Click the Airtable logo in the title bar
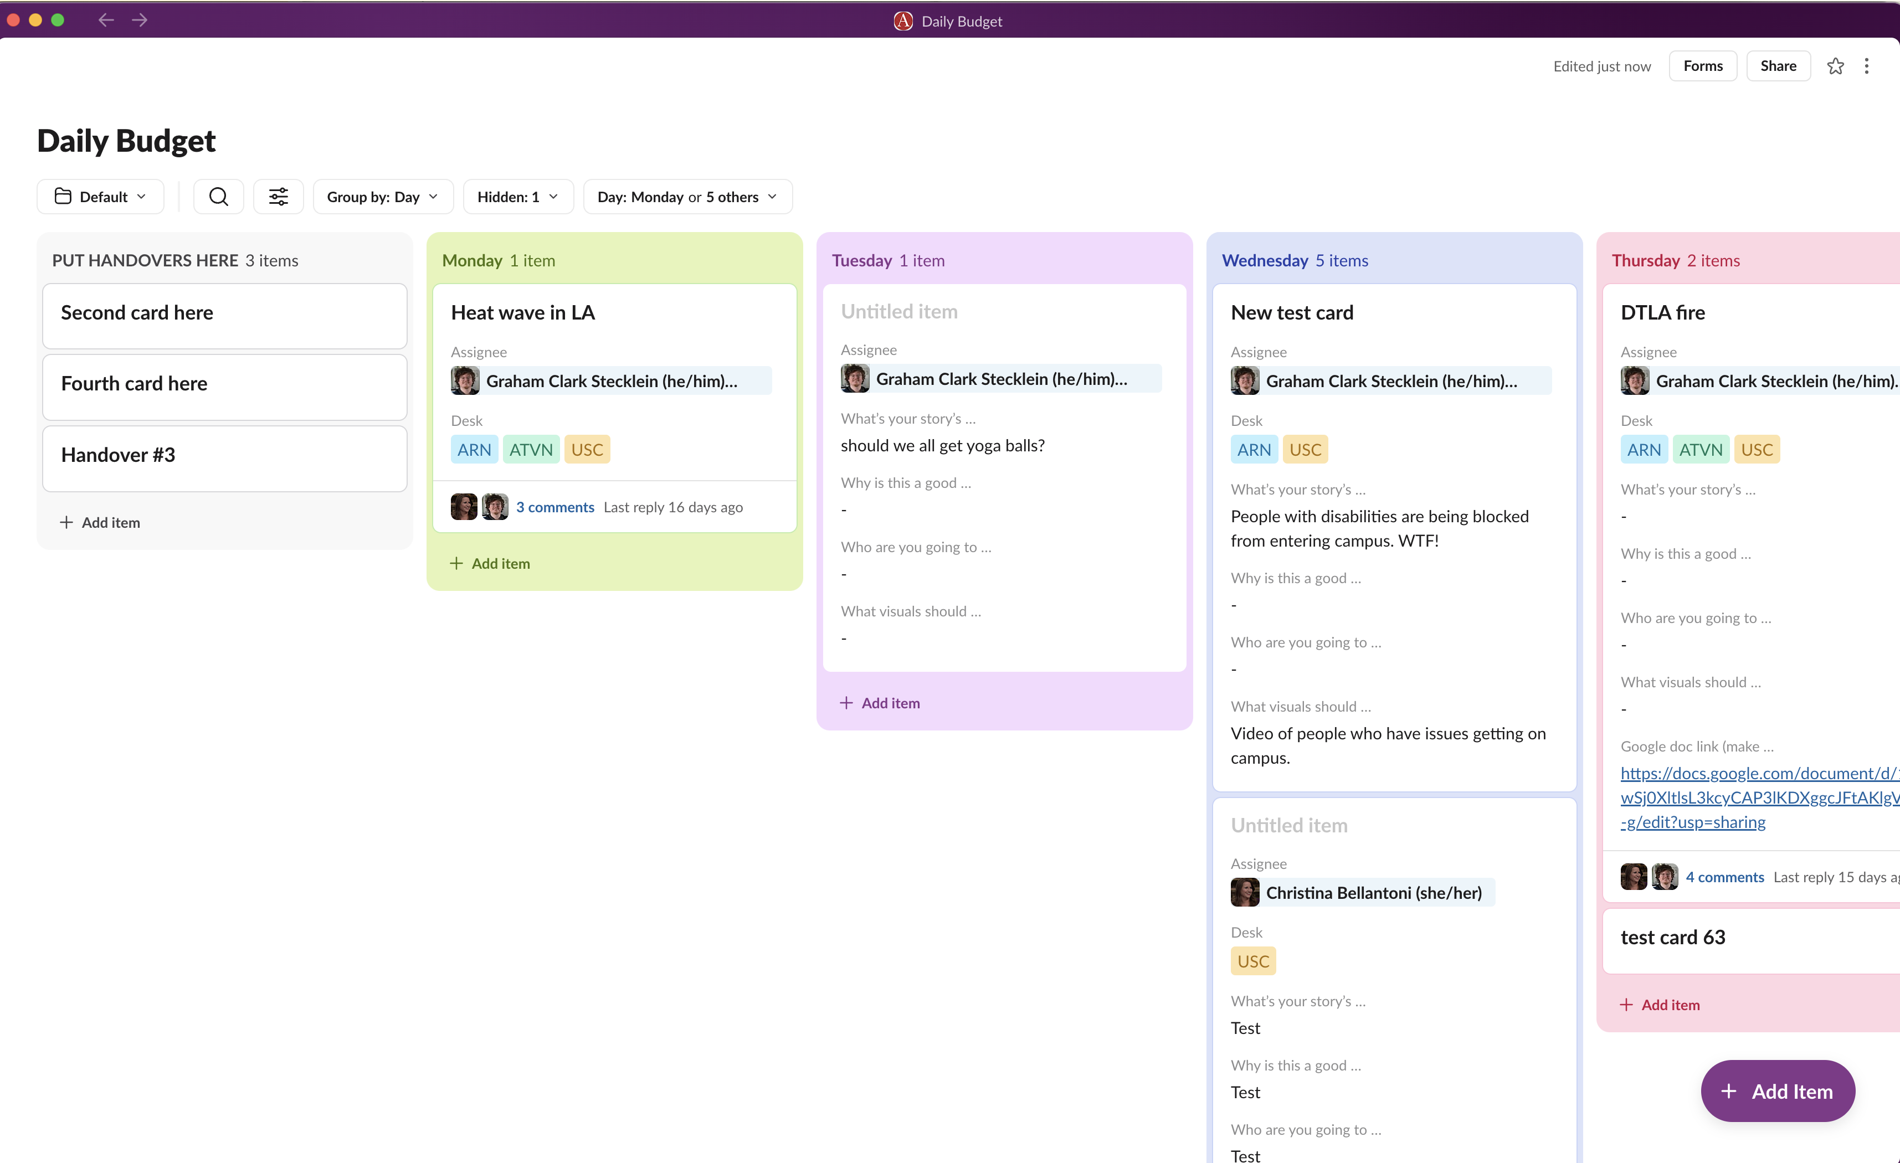 pyautogui.click(x=902, y=21)
